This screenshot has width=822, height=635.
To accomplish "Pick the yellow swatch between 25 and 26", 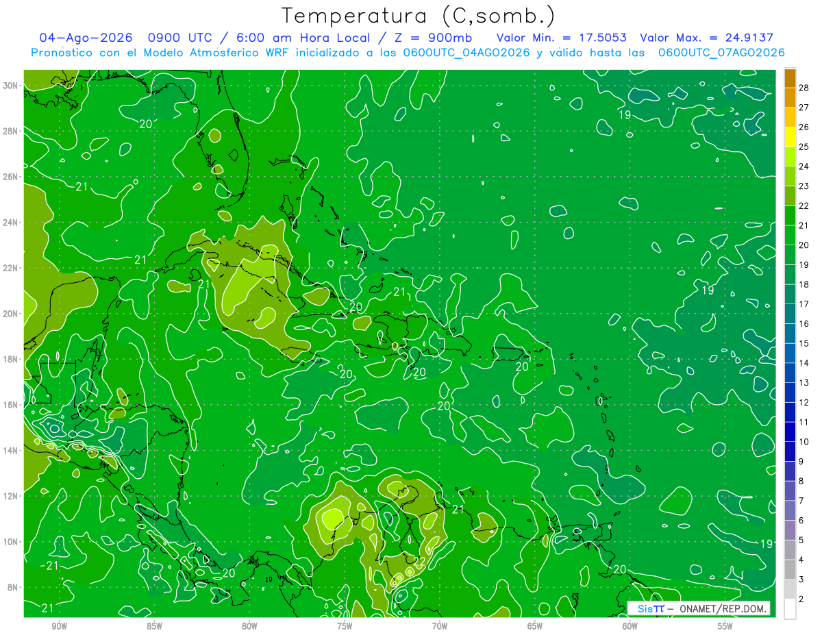I will click(x=790, y=137).
